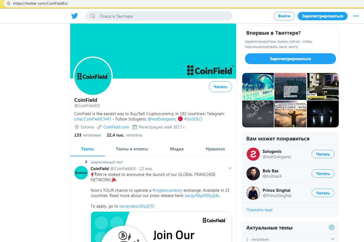Open the CoinField.com website link
Viewport: 364px width, 242px height.
(116, 127)
